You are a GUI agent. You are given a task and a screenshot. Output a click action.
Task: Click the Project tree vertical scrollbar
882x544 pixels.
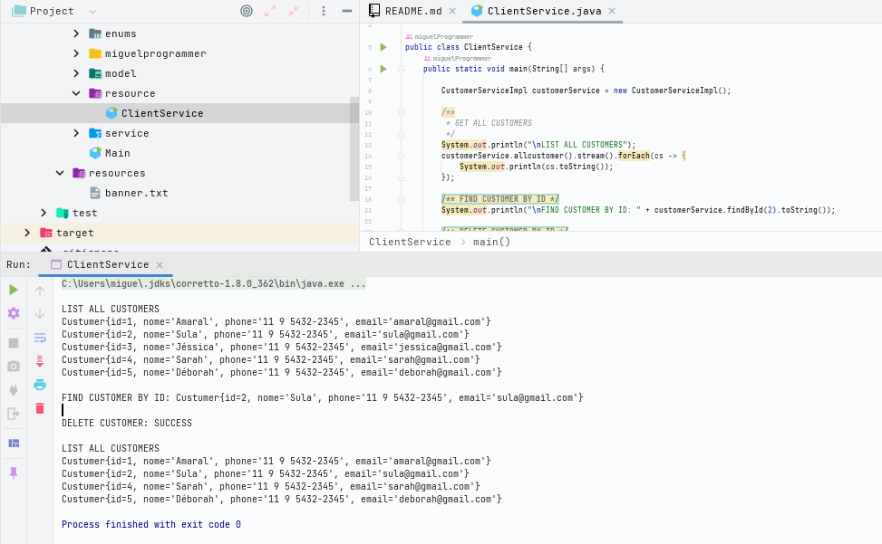(354, 148)
